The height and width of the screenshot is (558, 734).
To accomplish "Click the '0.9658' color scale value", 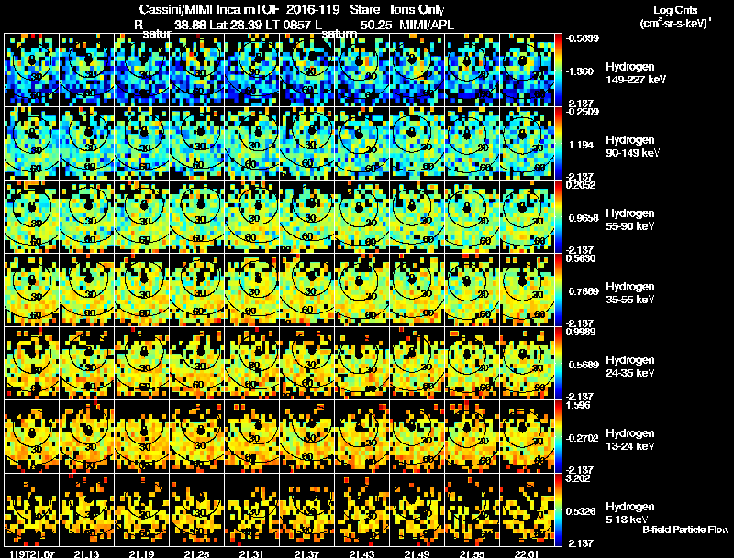I will (584, 218).
